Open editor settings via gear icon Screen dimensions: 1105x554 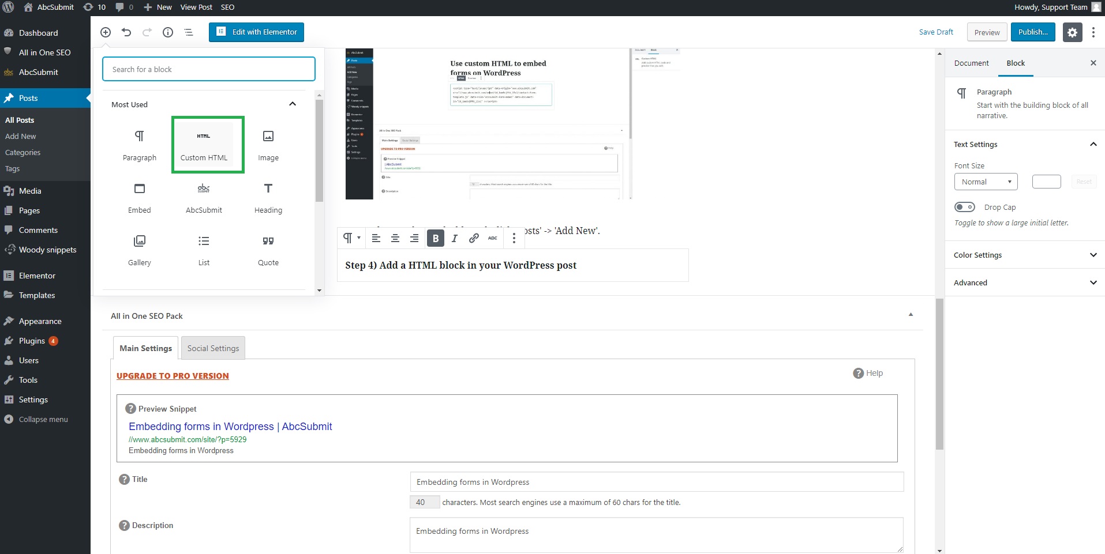(1073, 32)
